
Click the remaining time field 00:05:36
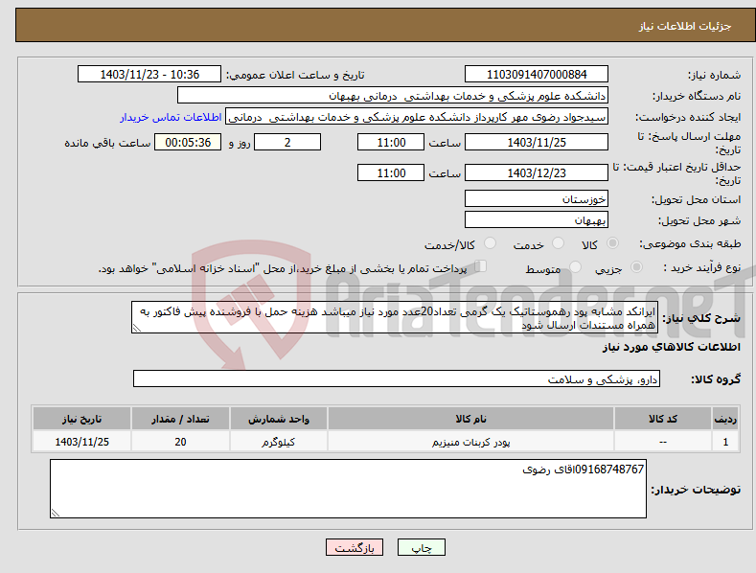188,142
